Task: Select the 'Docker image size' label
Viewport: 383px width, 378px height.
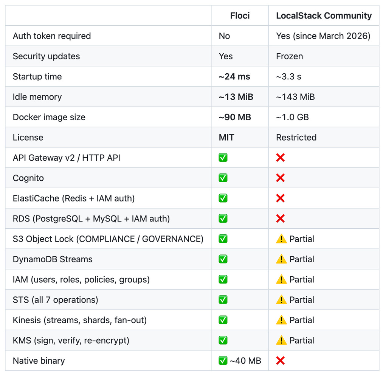Action: [x=49, y=117]
